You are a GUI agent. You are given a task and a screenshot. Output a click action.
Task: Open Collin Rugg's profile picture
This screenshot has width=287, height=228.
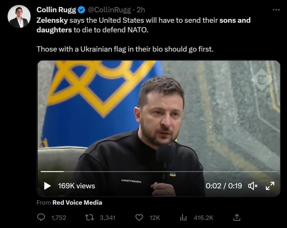[19, 16]
